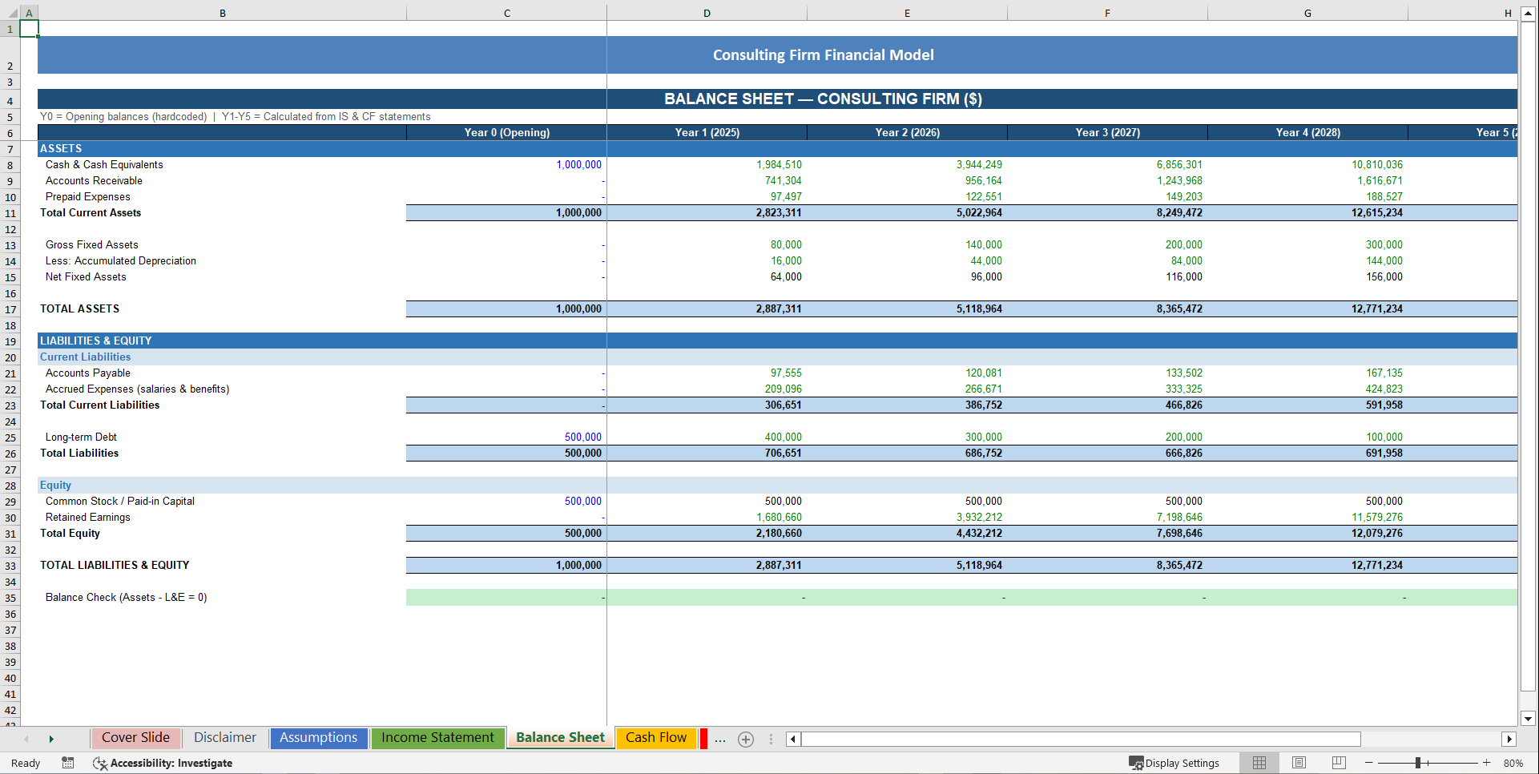Switch to Page Layout view in status bar
The width and height of the screenshot is (1539, 774).
pos(1298,763)
